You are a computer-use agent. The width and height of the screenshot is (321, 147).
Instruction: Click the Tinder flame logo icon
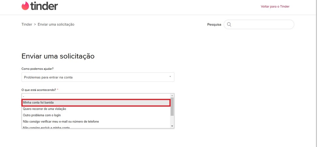(x=25, y=6)
